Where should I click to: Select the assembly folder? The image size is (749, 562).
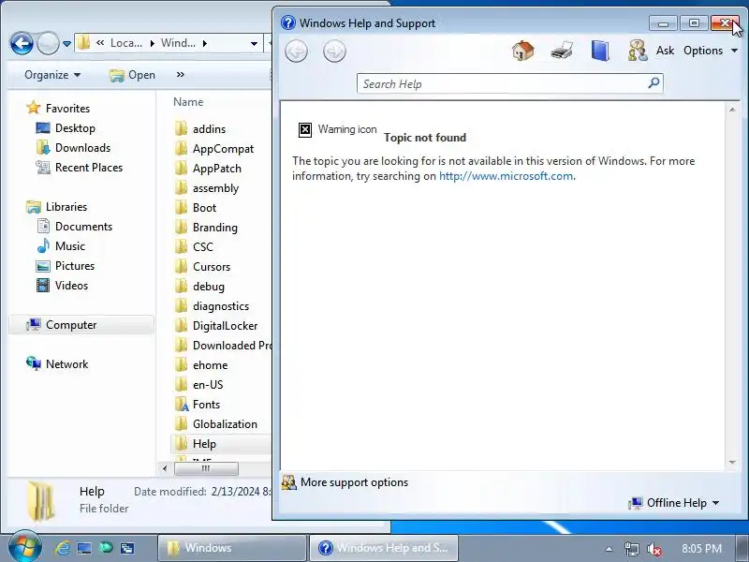[x=206, y=188]
